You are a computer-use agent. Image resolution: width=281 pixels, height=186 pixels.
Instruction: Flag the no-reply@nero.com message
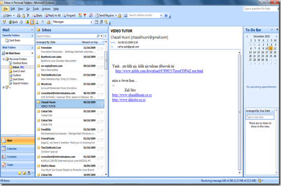tap(102, 68)
